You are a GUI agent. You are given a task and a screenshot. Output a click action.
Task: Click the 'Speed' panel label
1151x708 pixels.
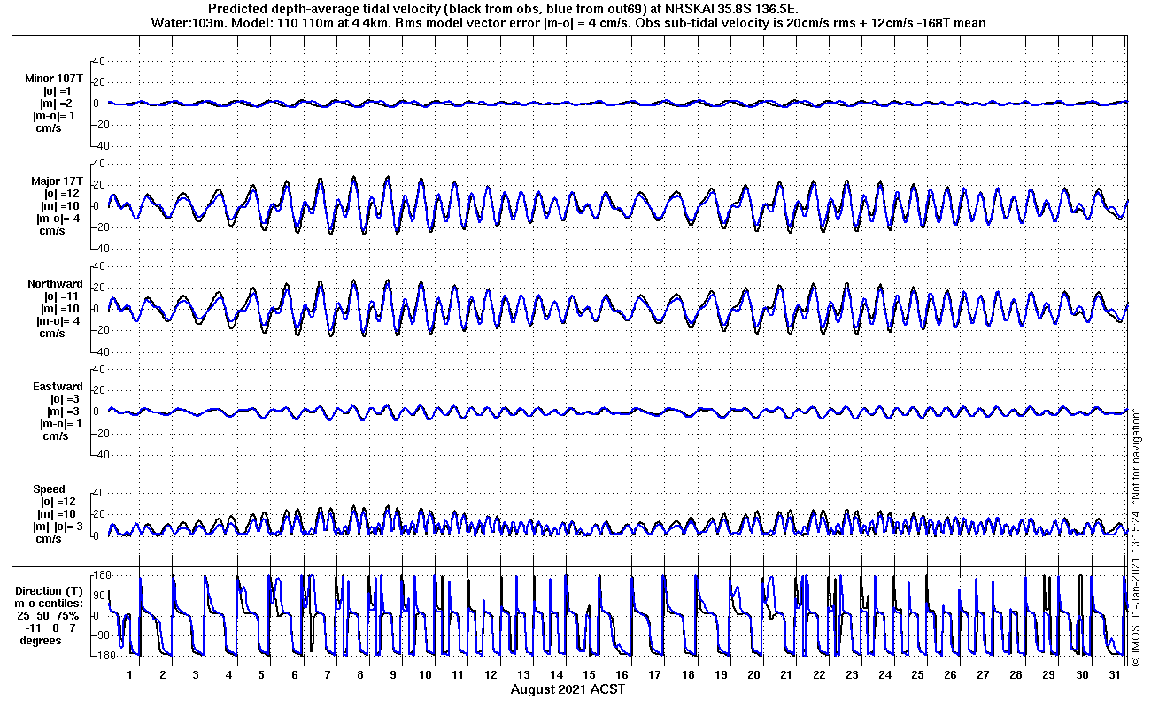click(x=50, y=489)
